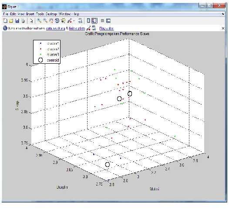Click the 'data brushing' link
Image resolution: width=229 pixels, height=209 pixels.
point(55,28)
